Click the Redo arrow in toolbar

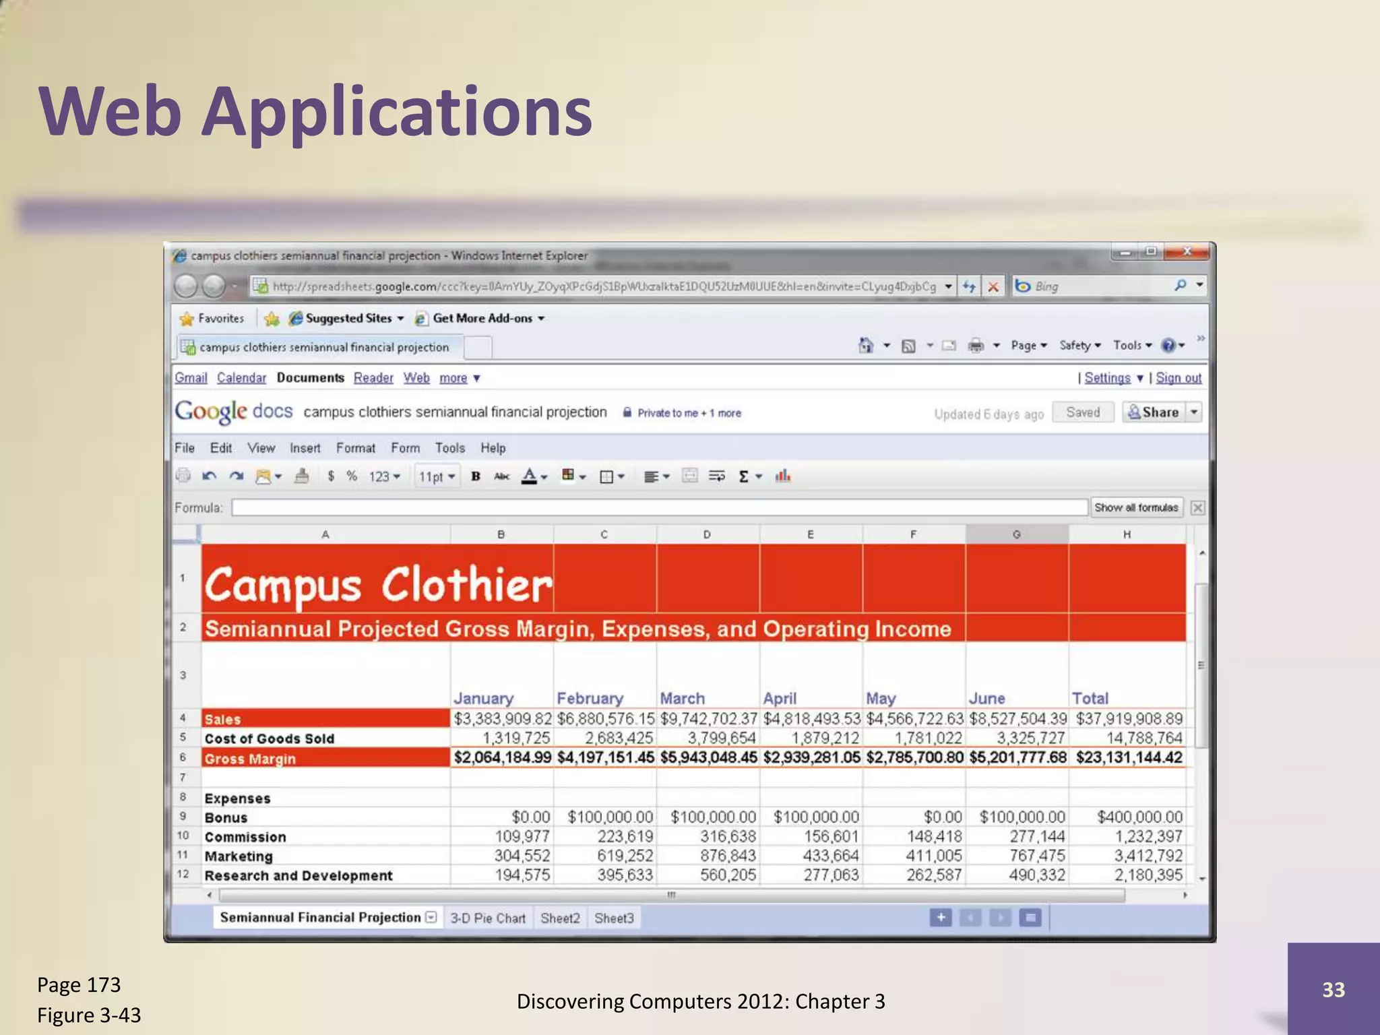pyautogui.click(x=236, y=476)
